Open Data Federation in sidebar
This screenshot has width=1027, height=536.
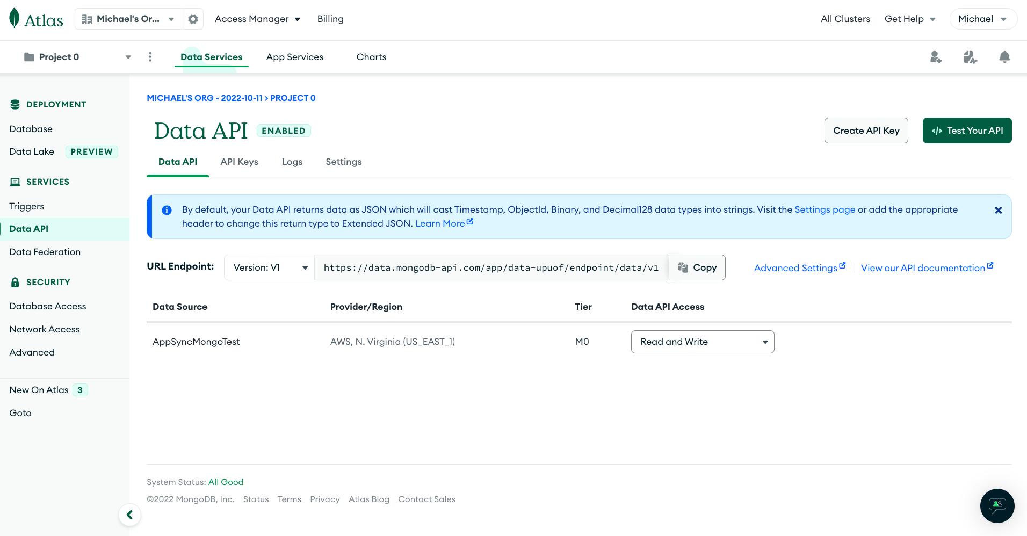coord(45,252)
